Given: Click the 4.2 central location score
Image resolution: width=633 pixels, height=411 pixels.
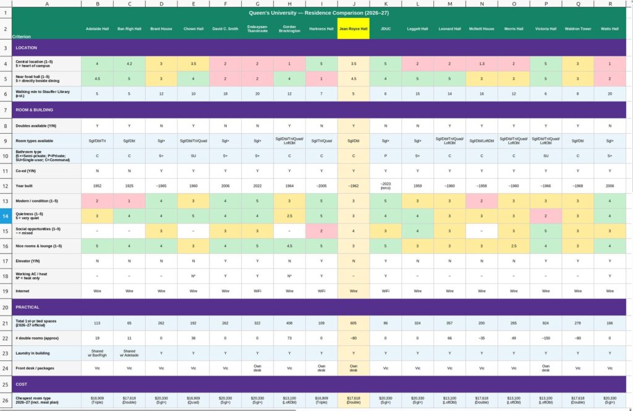Looking at the screenshot, I should (x=129, y=64).
